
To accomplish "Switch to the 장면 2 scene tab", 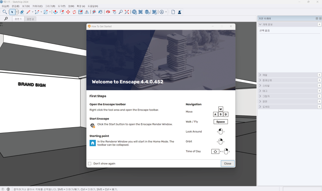I will point(30,19).
